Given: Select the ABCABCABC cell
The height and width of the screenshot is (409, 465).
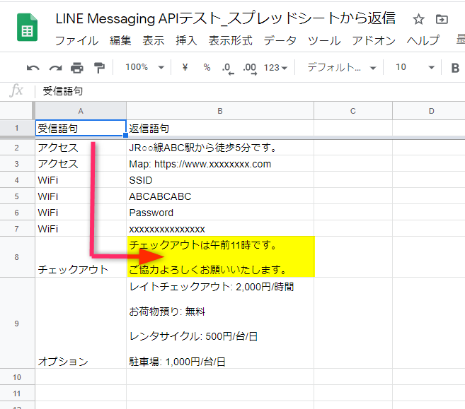Looking at the screenshot, I should (x=219, y=196).
